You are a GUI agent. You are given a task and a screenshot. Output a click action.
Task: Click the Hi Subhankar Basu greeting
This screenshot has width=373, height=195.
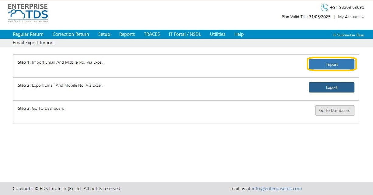pyautogui.click(x=348, y=35)
